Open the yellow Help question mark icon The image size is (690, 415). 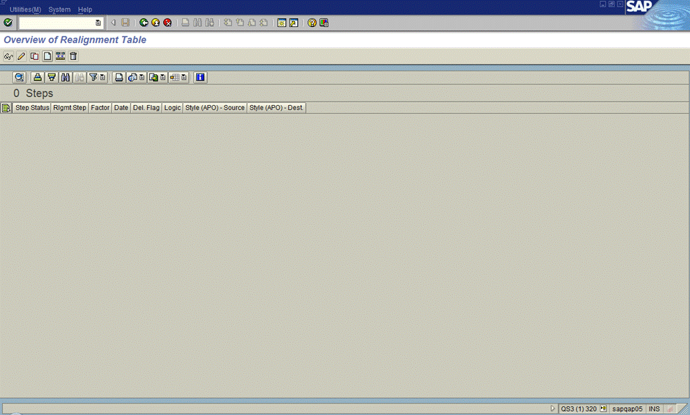point(311,22)
